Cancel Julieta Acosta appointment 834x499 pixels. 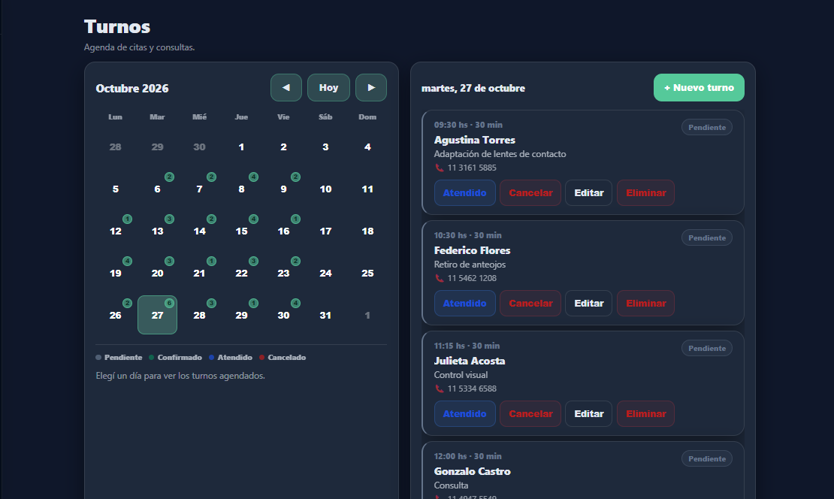530,414
